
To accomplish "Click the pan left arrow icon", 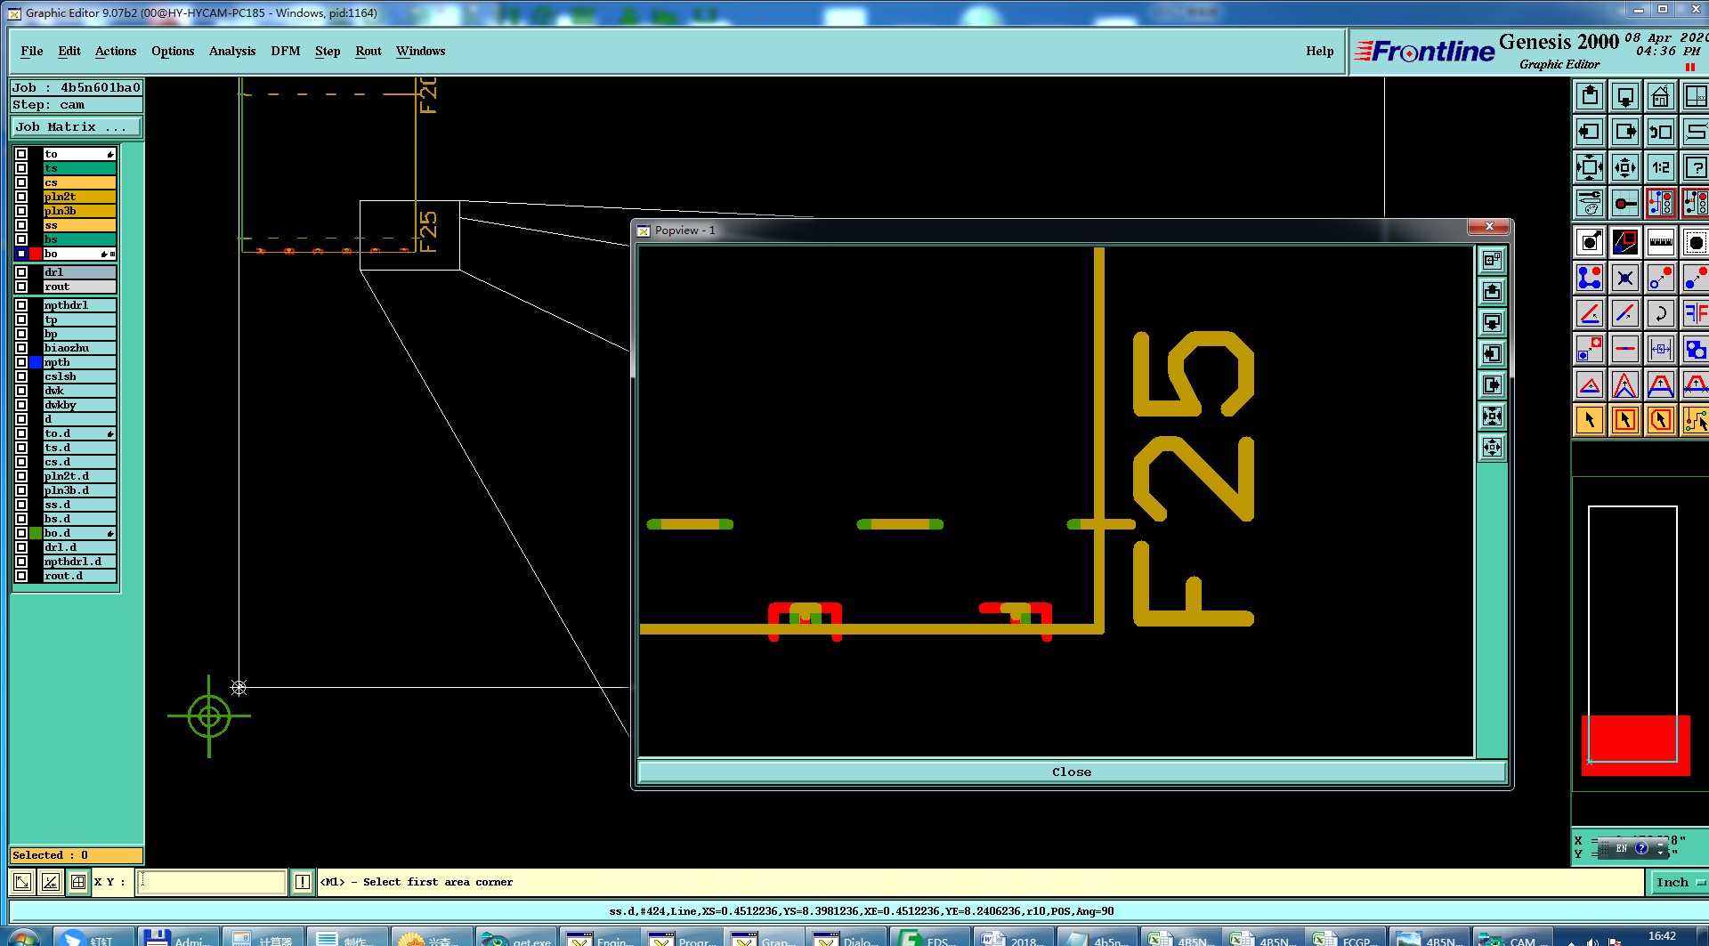I will pos(1590,132).
